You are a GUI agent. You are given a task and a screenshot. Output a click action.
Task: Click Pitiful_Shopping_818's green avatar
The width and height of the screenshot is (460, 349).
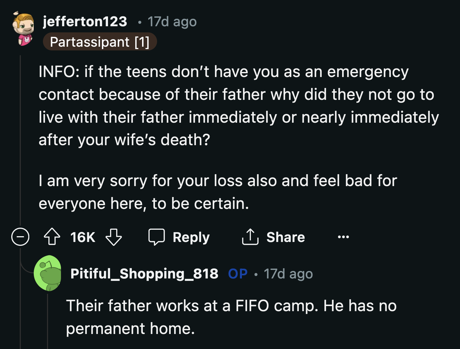click(x=48, y=273)
